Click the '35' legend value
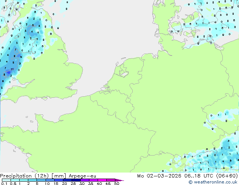The height and width of the screenshot is (185, 239). coord(90,183)
